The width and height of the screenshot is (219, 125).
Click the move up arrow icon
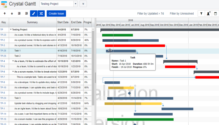click(5, 14)
